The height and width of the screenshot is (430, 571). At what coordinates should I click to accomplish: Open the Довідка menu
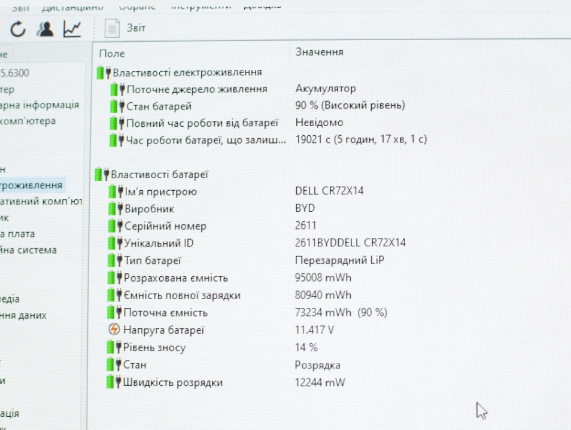click(262, 6)
